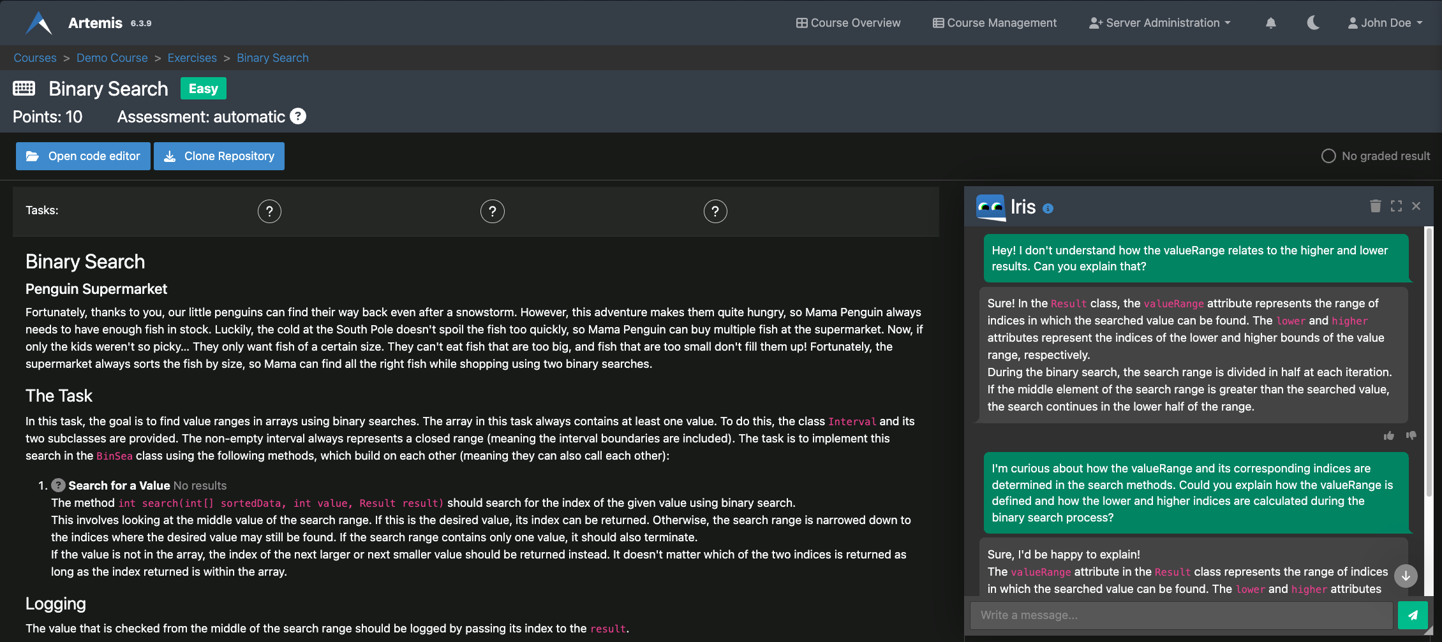
Task: Click Clone Repository button
Action: click(x=219, y=156)
